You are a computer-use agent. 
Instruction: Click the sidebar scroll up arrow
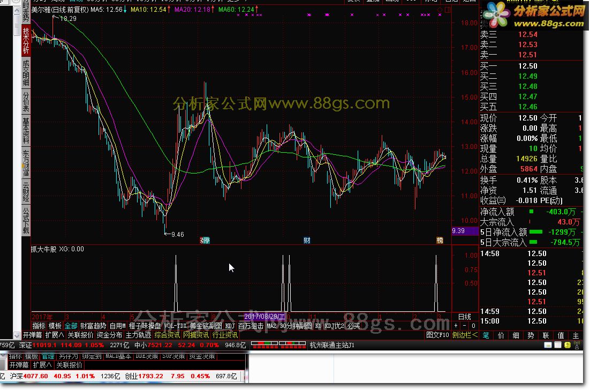[17, 11]
